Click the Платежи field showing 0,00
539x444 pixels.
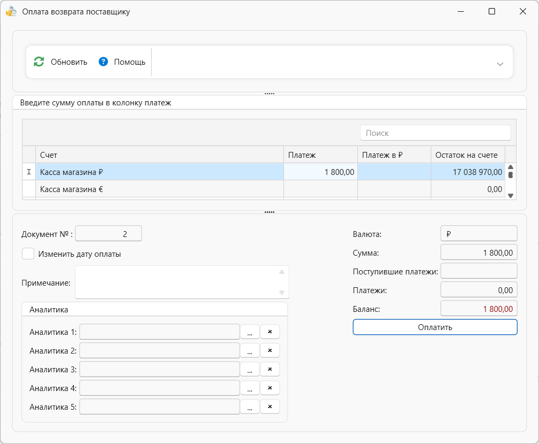[479, 290]
